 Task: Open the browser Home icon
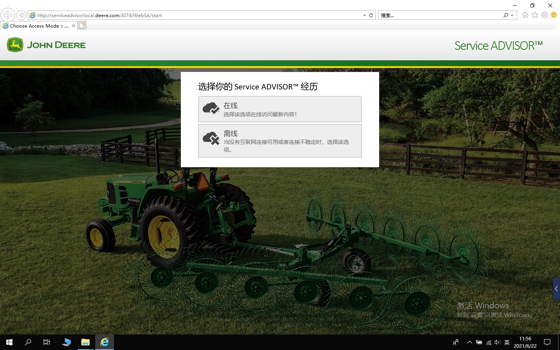coord(525,15)
